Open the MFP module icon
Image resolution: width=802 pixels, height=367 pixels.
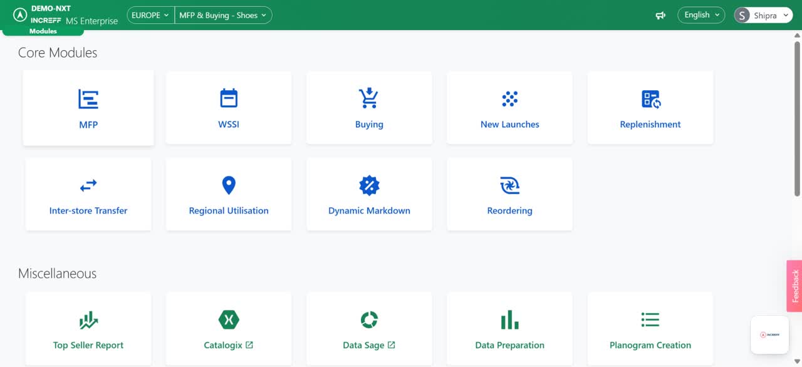(x=88, y=99)
